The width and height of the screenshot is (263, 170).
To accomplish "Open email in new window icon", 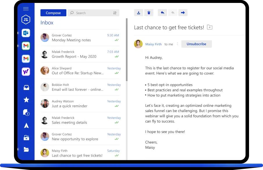I will 209,27.
